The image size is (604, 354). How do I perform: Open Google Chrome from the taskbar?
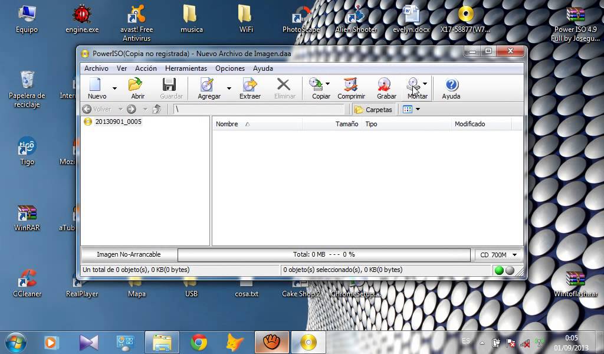point(199,342)
